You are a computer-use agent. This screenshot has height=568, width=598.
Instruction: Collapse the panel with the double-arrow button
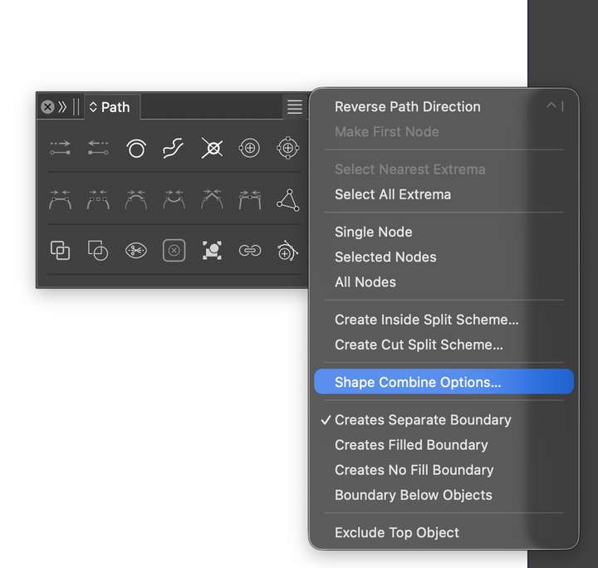[x=62, y=107]
